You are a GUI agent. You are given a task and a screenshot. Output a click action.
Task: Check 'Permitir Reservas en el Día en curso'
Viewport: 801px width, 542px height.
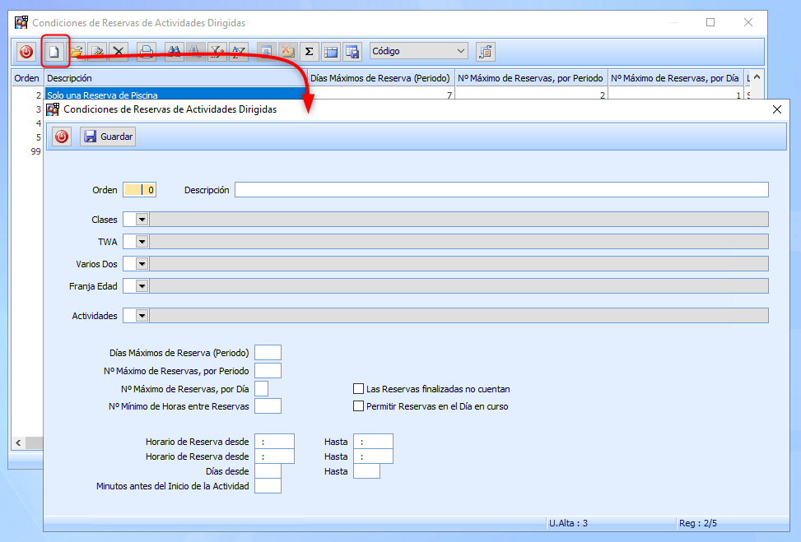(x=358, y=406)
